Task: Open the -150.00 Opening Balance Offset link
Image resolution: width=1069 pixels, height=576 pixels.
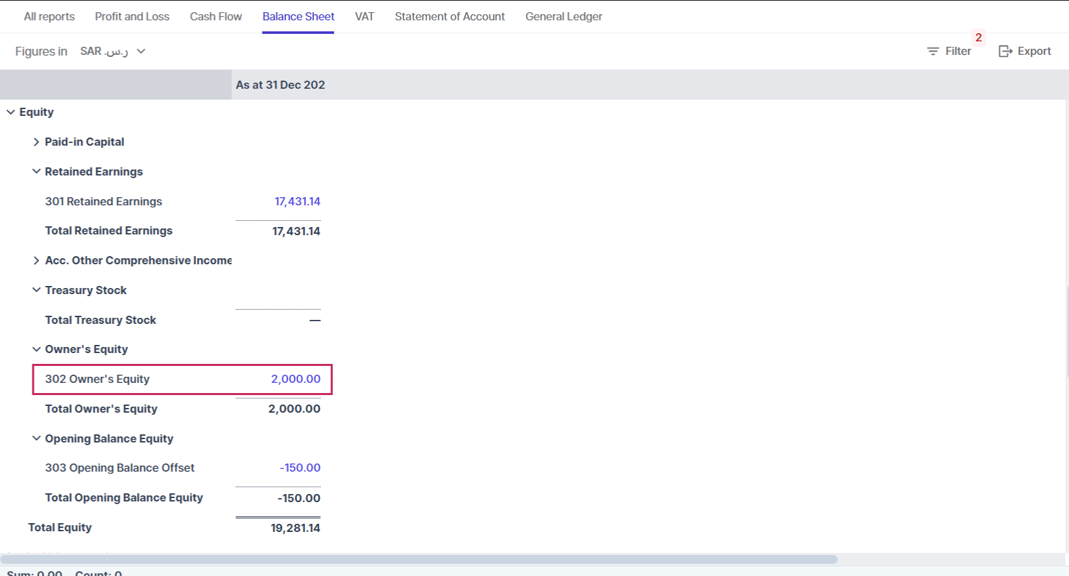Action: point(300,468)
